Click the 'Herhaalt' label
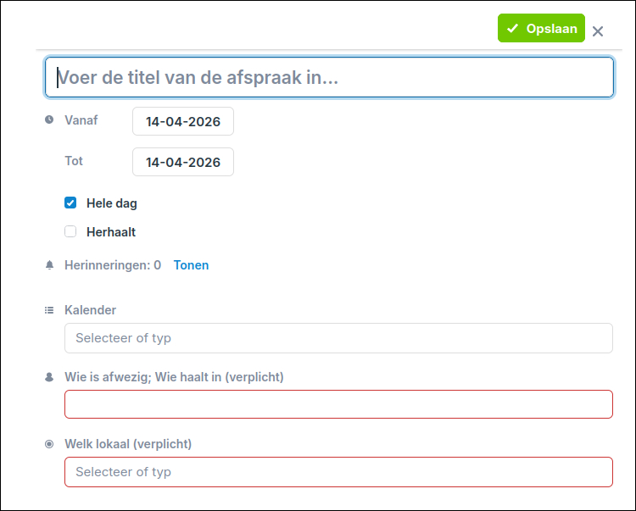The image size is (636, 511). coord(111,232)
